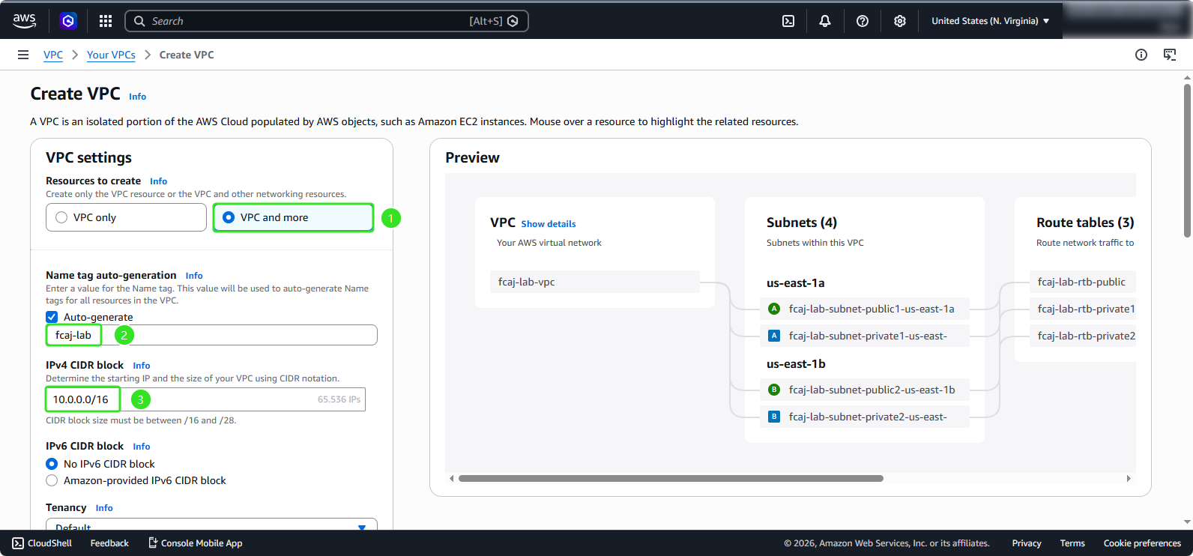Screen dimensions: 1193x556
Task: Click the Create VPC breadcrumb text
Action: (187, 55)
